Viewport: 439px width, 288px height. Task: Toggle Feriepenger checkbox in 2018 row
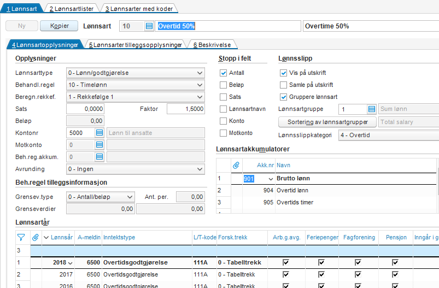tap(321, 262)
